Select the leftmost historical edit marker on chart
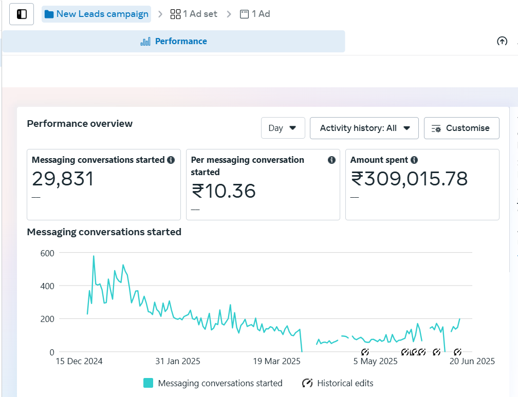 365,352
